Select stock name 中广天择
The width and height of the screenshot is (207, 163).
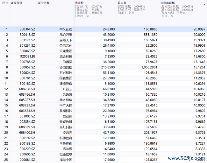tap(66, 105)
